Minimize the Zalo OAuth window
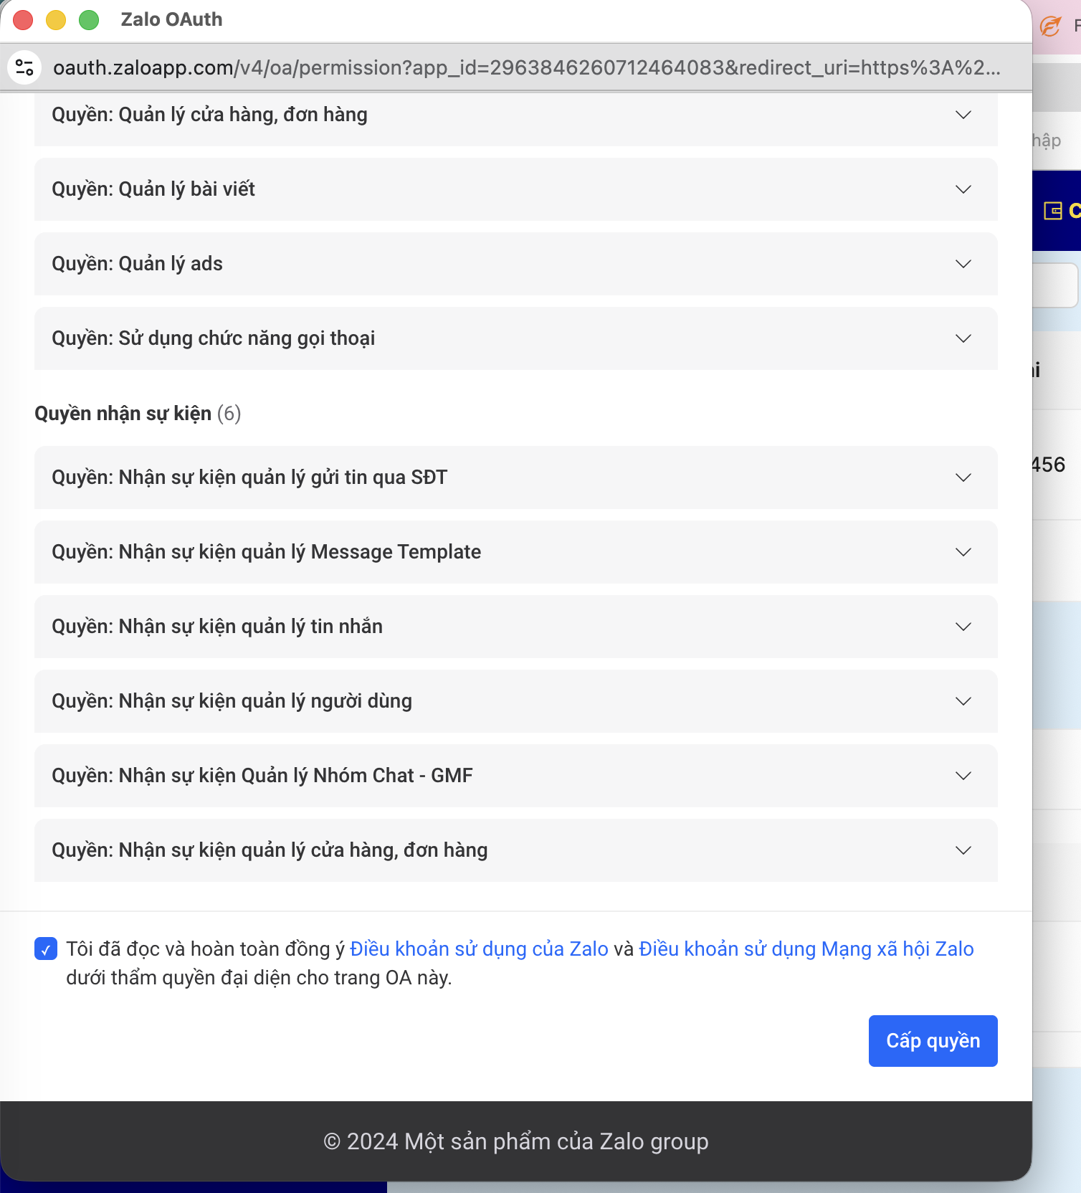 pos(56,20)
